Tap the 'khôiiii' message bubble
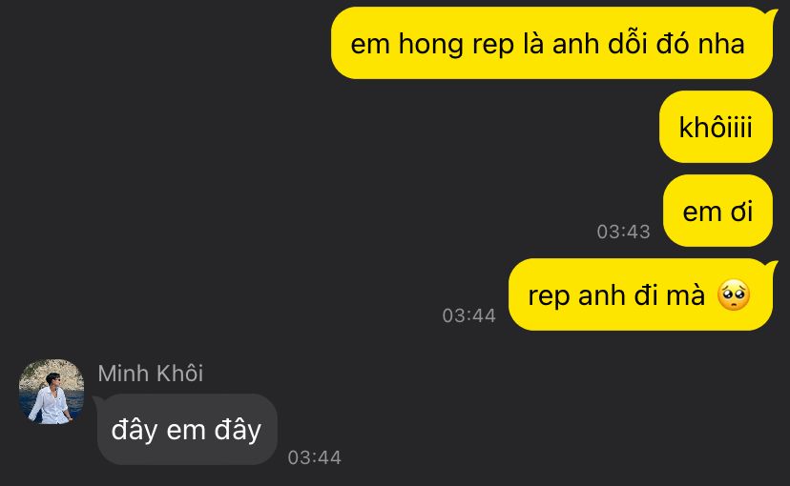Screen dimensions: 790x486 click(x=716, y=127)
